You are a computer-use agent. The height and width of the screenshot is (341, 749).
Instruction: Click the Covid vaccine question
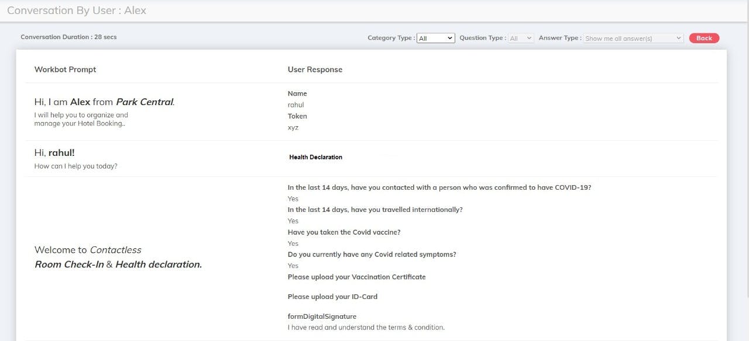[x=344, y=232]
